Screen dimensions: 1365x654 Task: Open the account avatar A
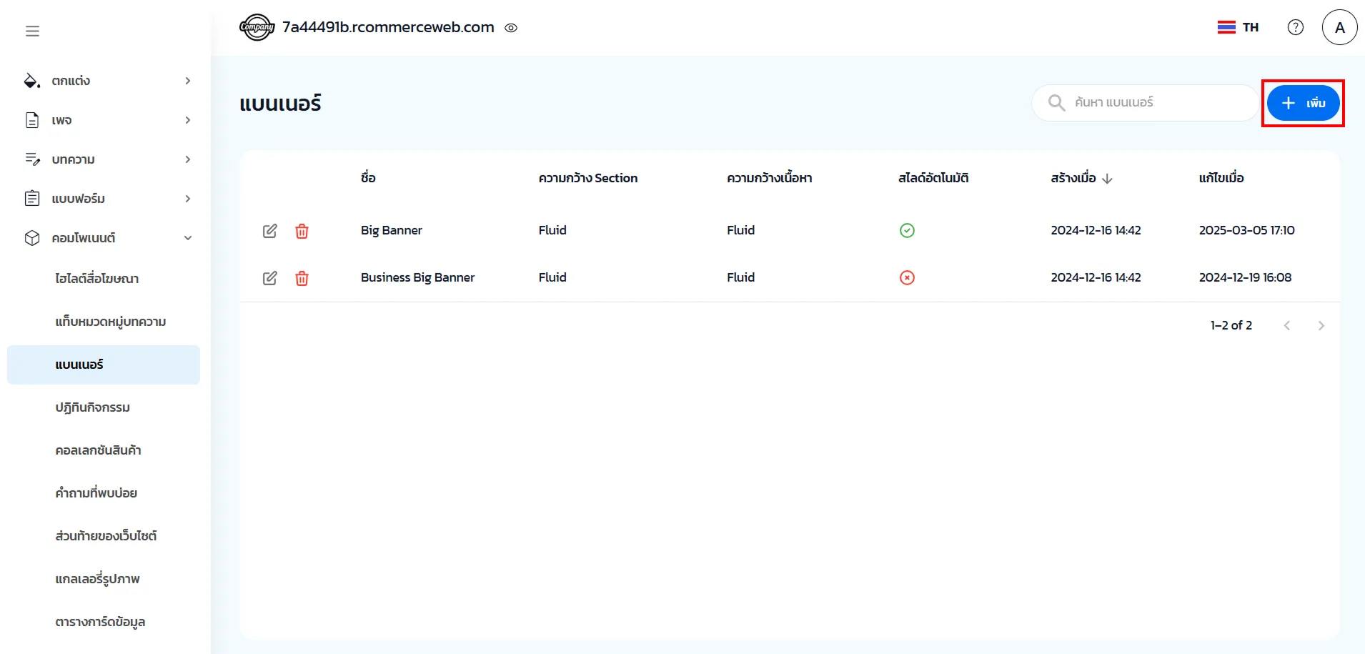[1340, 27]
